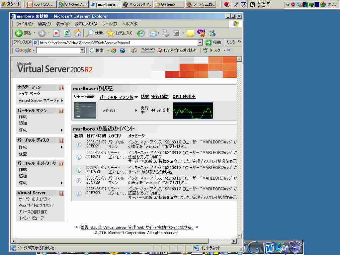Click the IE Back (戻る) arrow icon
340x255 pixels.
(x=19, y=33)
